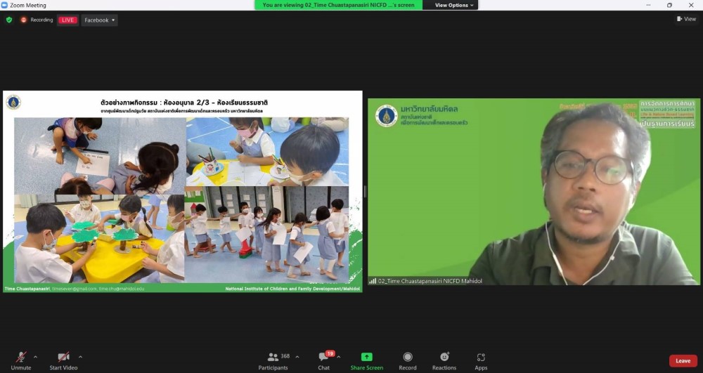Click the red LIVE indicator

click(67, 20)
